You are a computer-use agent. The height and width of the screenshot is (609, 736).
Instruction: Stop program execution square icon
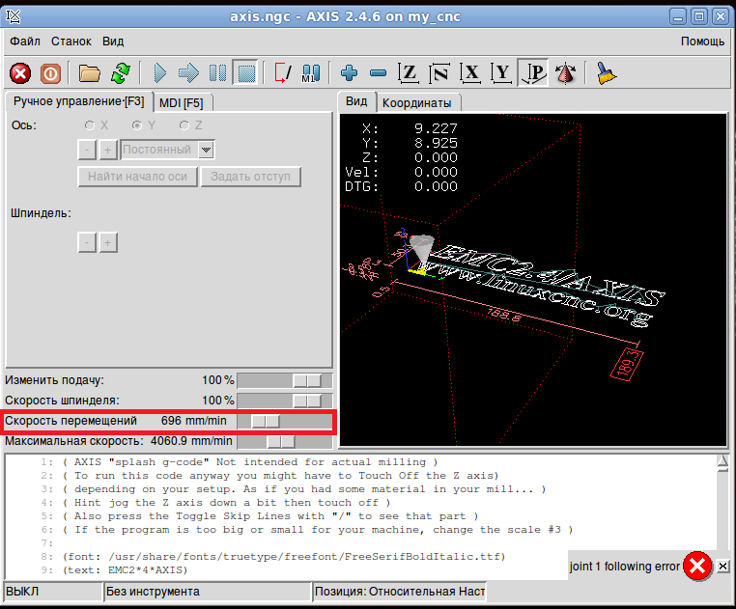pyautogui.click(x=246, y=73)
